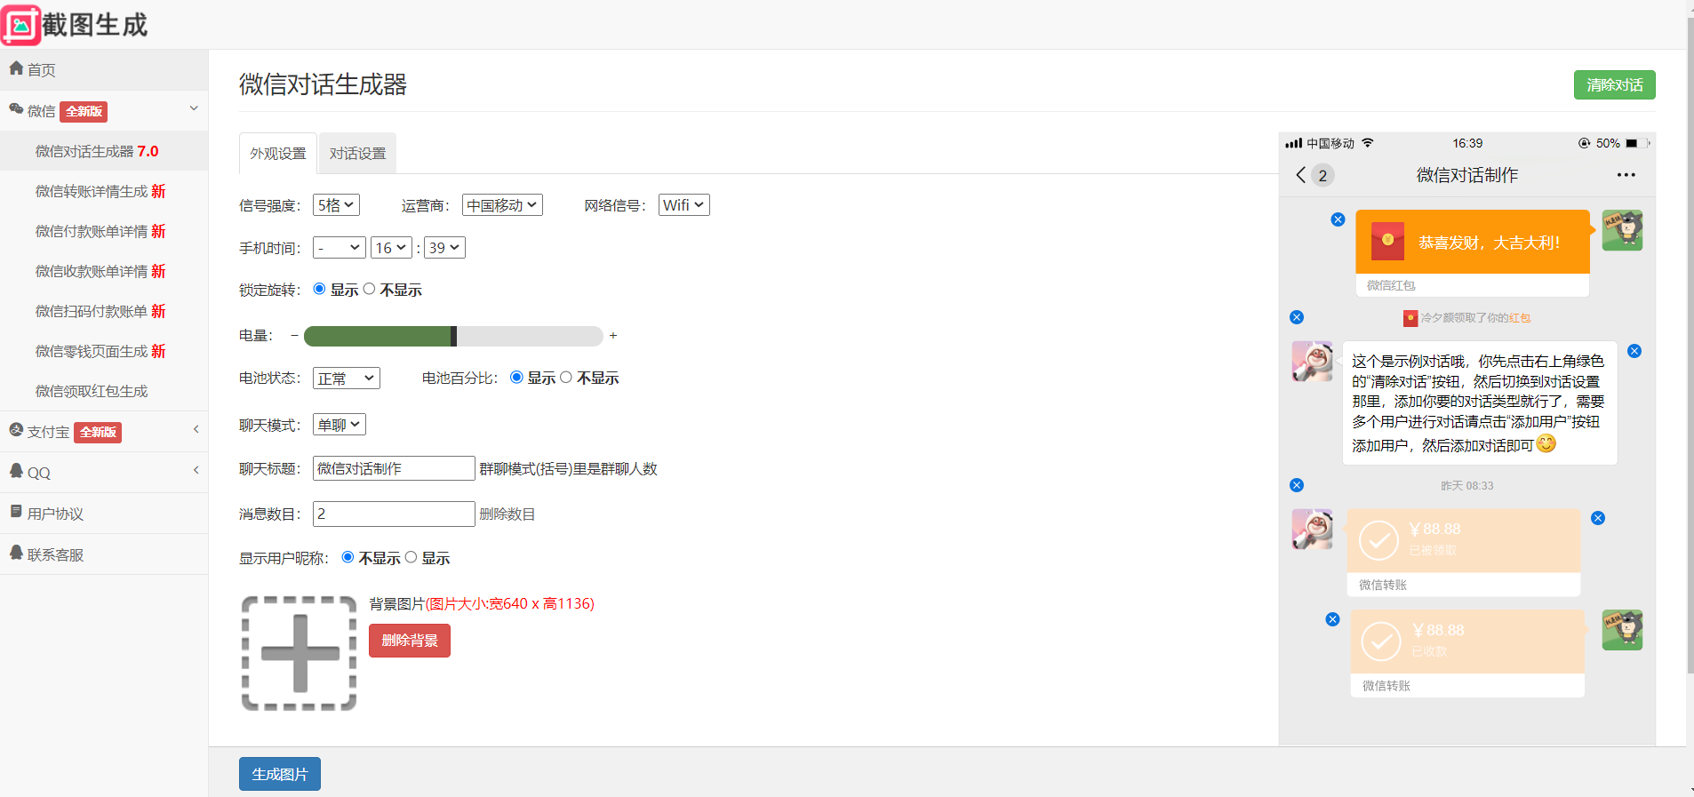Click the 恭喜发财 red packet bubble

coord(1473,253)
